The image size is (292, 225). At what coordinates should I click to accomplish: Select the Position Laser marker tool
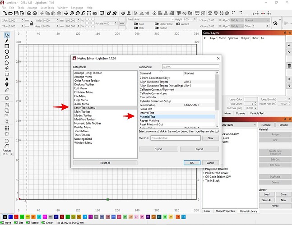[x=7, y=84]
